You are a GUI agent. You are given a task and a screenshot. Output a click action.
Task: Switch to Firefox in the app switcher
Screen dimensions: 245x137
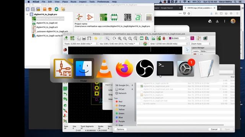[x=124, y=68]
